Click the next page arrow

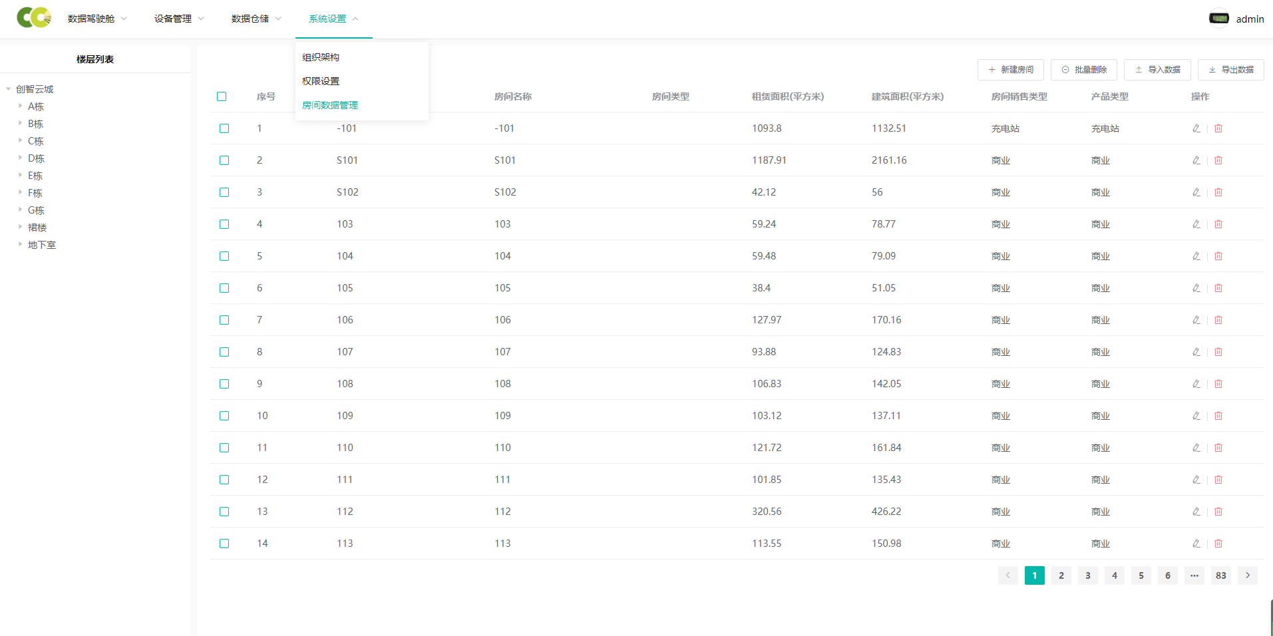tap(1247, 575)
